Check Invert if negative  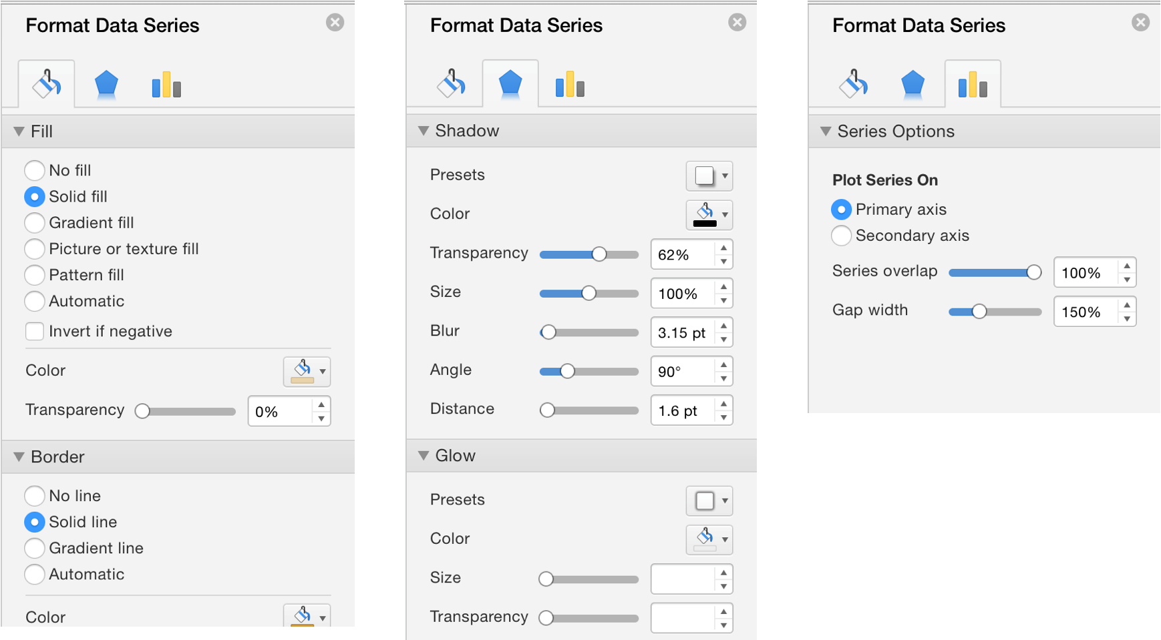(x=34, y=331)
